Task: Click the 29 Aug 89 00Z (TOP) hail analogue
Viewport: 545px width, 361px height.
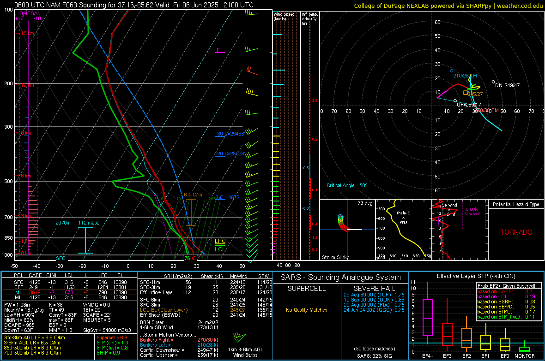Action: 374,295
